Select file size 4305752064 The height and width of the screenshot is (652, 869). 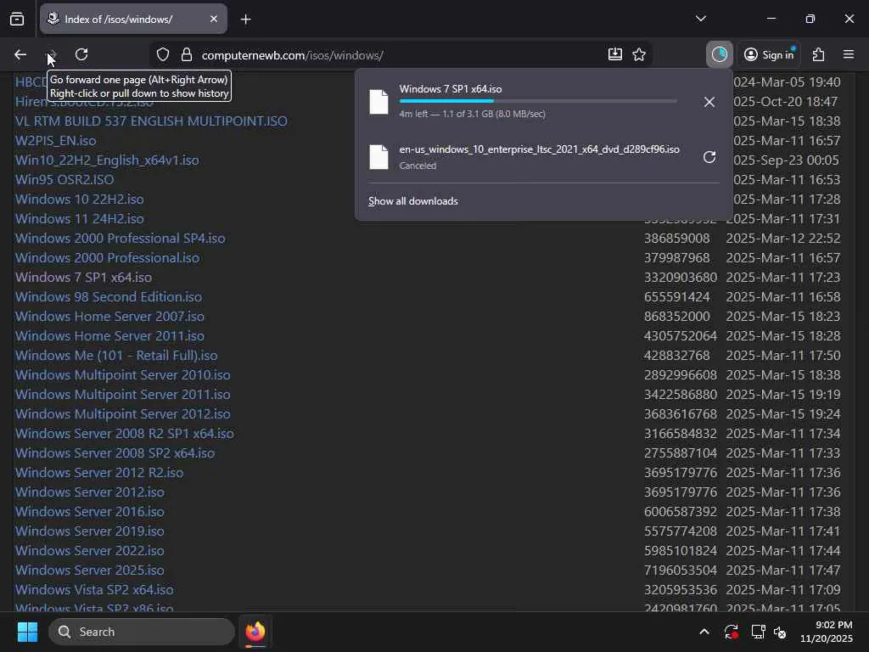click(680, 336)
